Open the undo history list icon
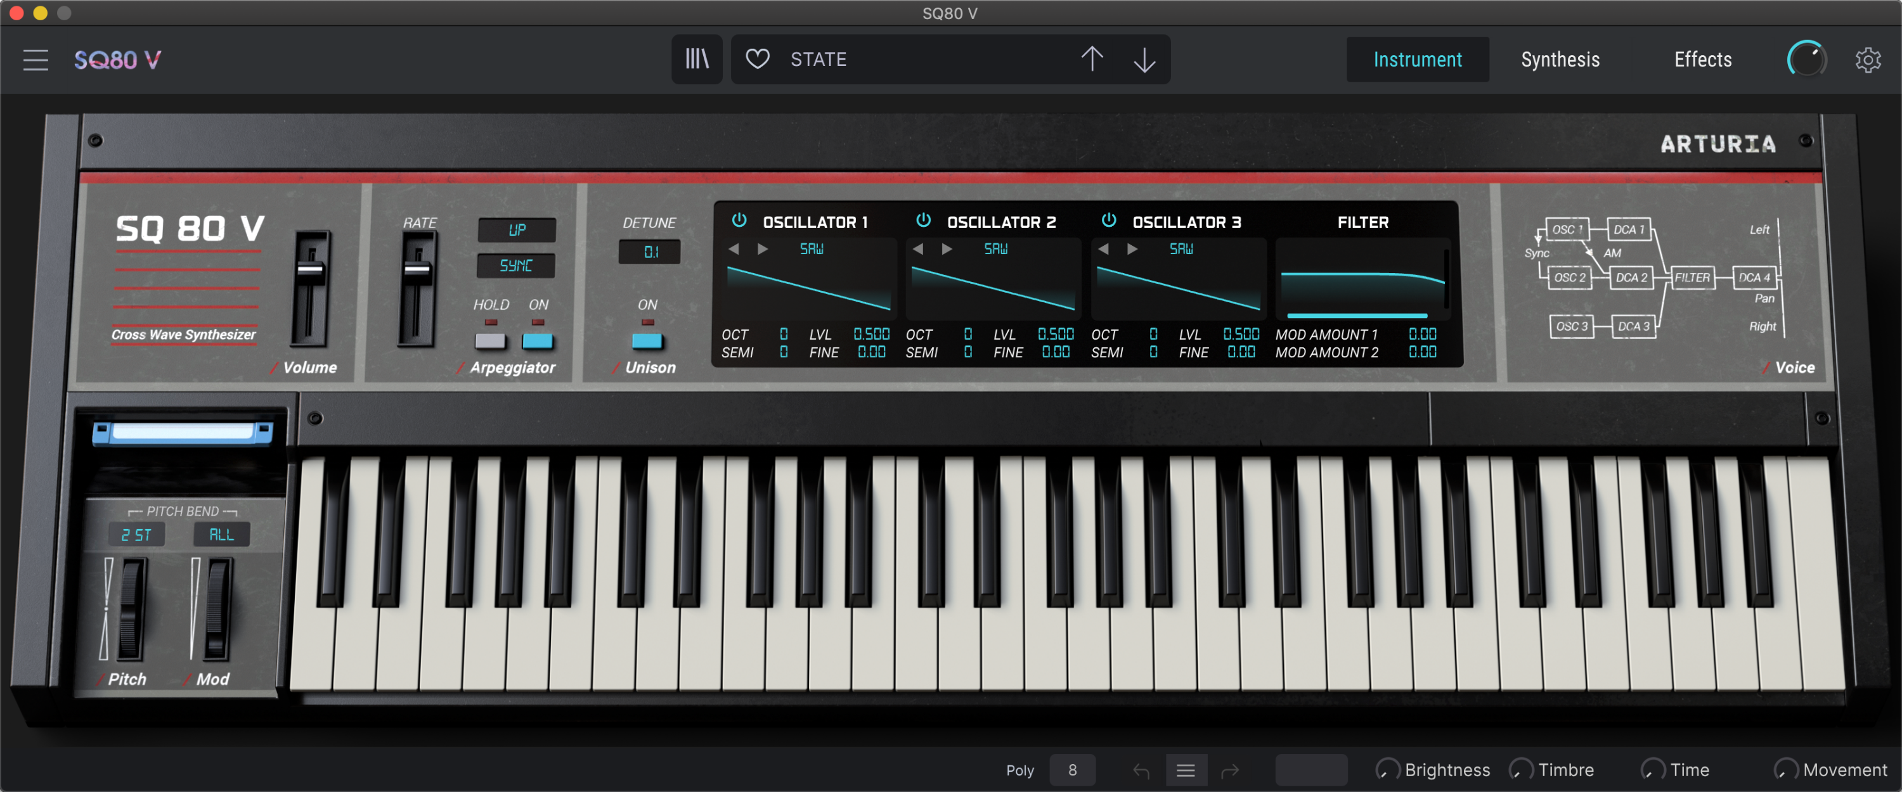Viewport: 1902px width, 792px height. 1186,770
